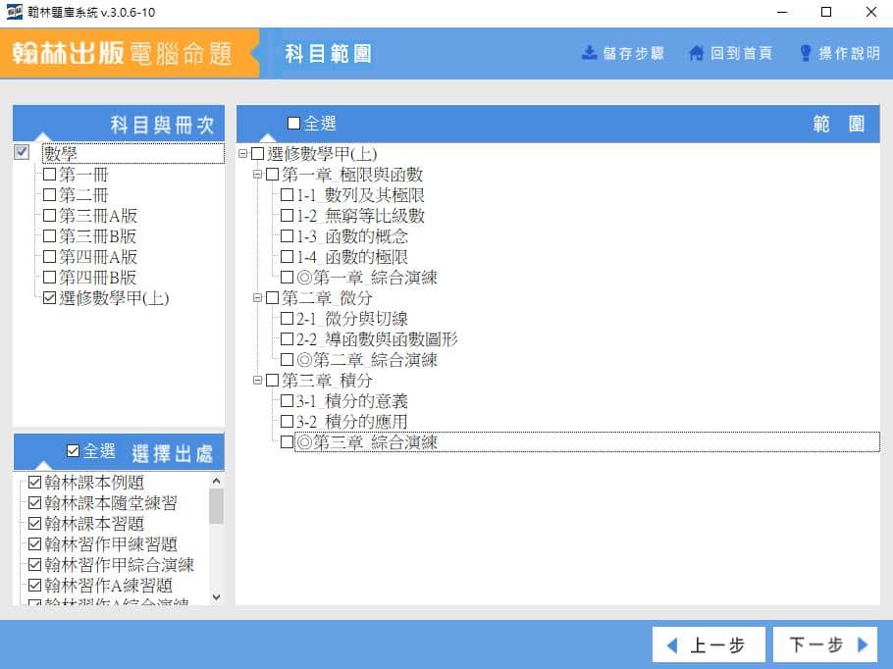Select the 數學 subject label
This screenshot has height=669, width=893.
(x=60, y=154)
